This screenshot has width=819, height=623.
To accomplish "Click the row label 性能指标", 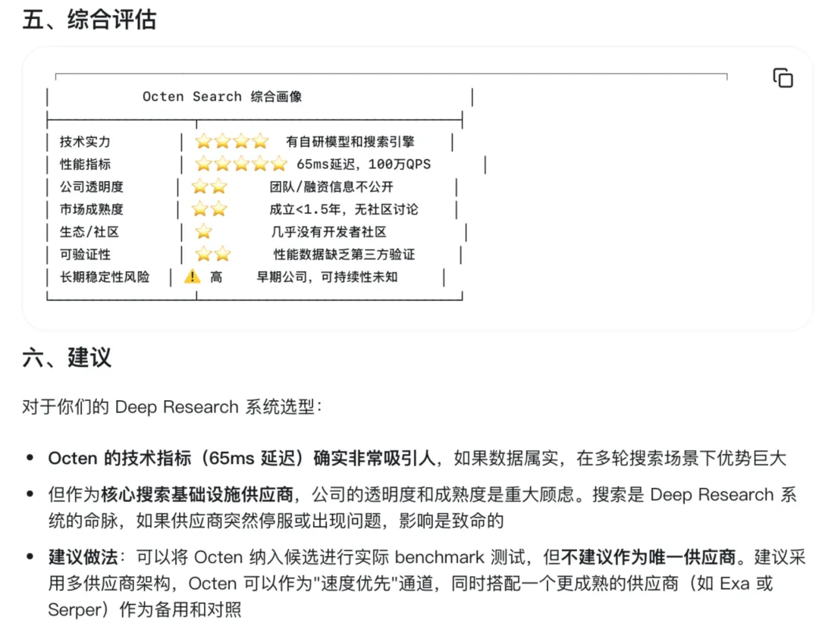I will point(85,164).
